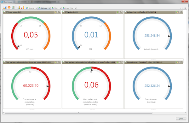Screen dimensions: 189x123
Task: Click the Dashboard window title icon
Action: [x=2, y=2]
